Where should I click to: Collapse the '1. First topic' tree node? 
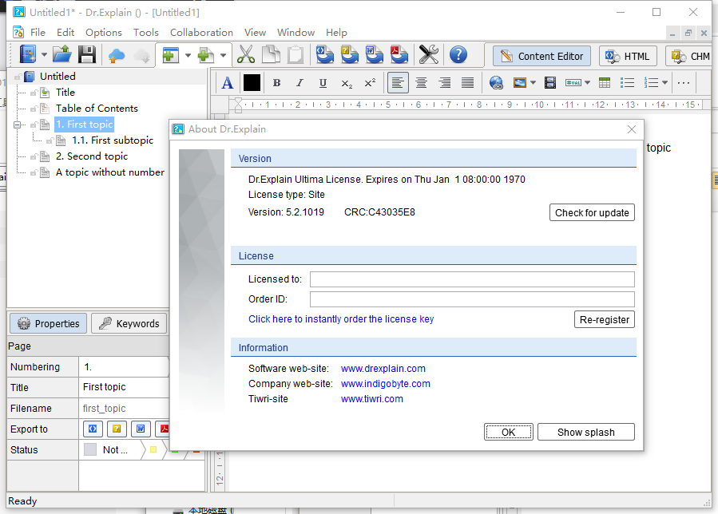[18, 125]
